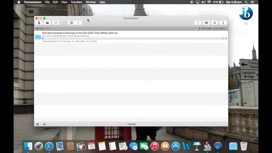Image resolution: width=272 pixels, height=153 pixels.
Task: Open Messages from the Dock
Action: 133,146
